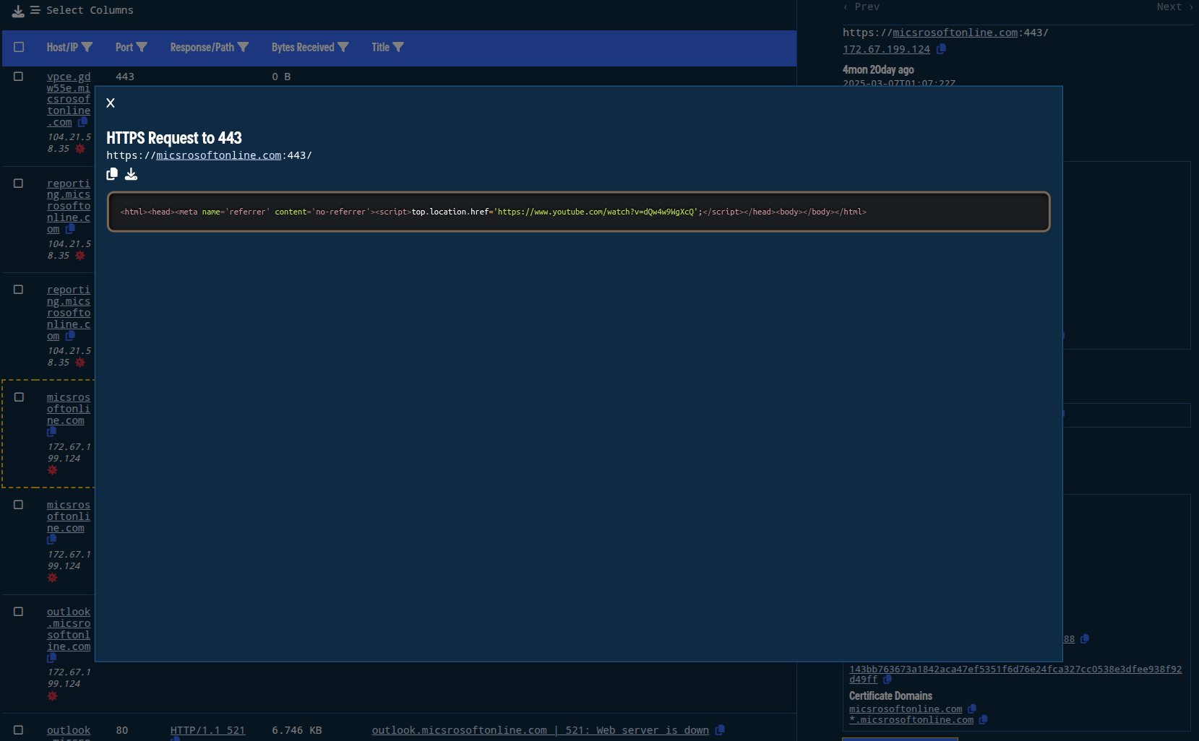The height and width of the screenshot is (741, 1199).
Task: Open micsrosoftonline.com link in popup header
Action: point(218,155)
